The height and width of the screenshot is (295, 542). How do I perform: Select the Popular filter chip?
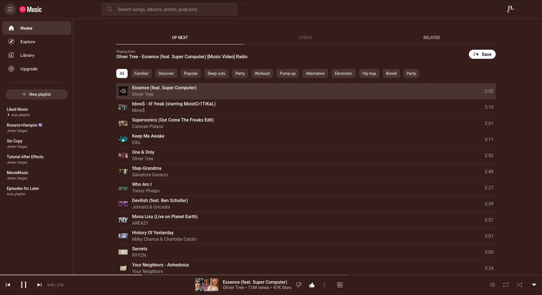pos(191,73)
